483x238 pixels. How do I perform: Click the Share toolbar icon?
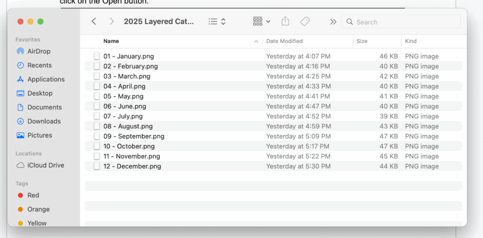pos(285,22)
